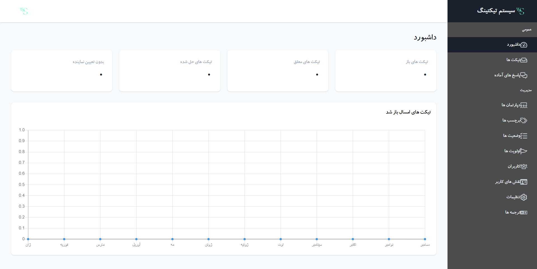The height and width of the screenshot is (269, 537).
Task: Open the تیکت ها menu item
Action: tap(492, 60)
